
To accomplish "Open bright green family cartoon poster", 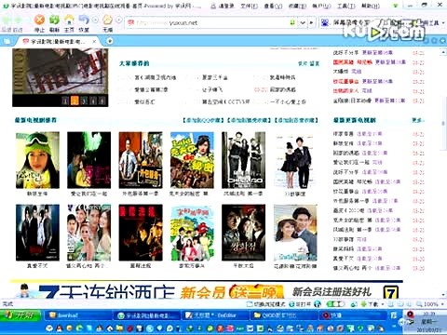I will [x=192, y=233].
